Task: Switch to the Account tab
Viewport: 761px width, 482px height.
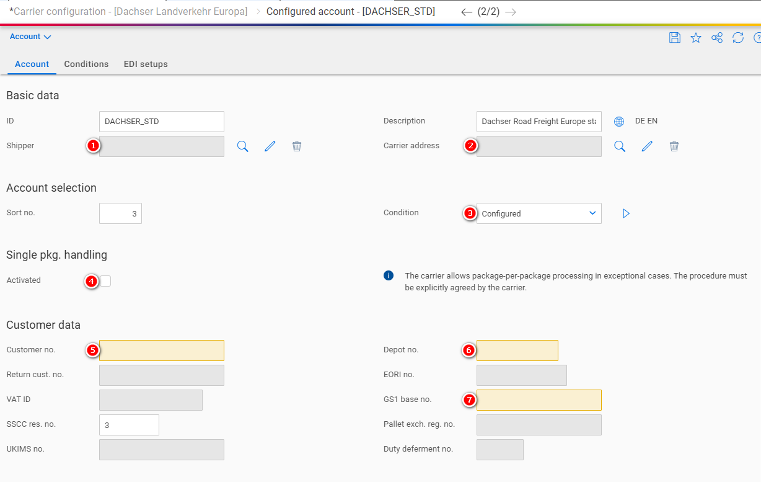Action: coord(32,64)
